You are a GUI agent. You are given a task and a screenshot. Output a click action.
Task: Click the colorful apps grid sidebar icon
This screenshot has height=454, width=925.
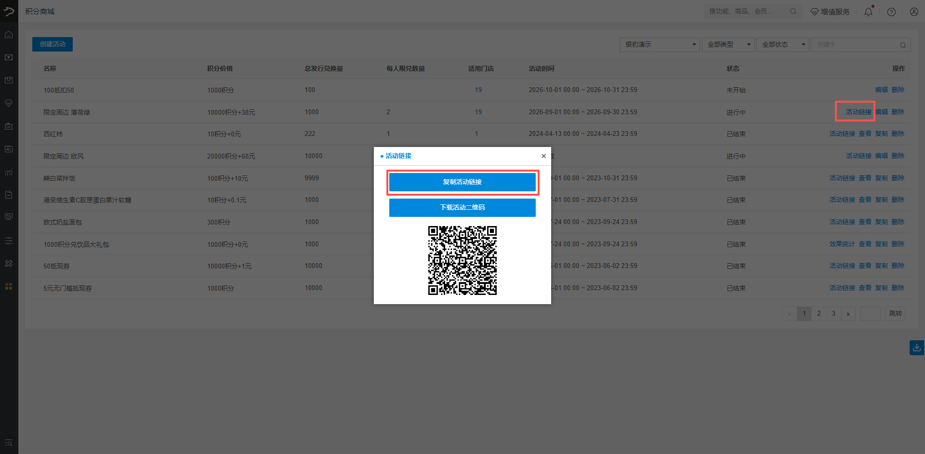(x=9, y=286)
